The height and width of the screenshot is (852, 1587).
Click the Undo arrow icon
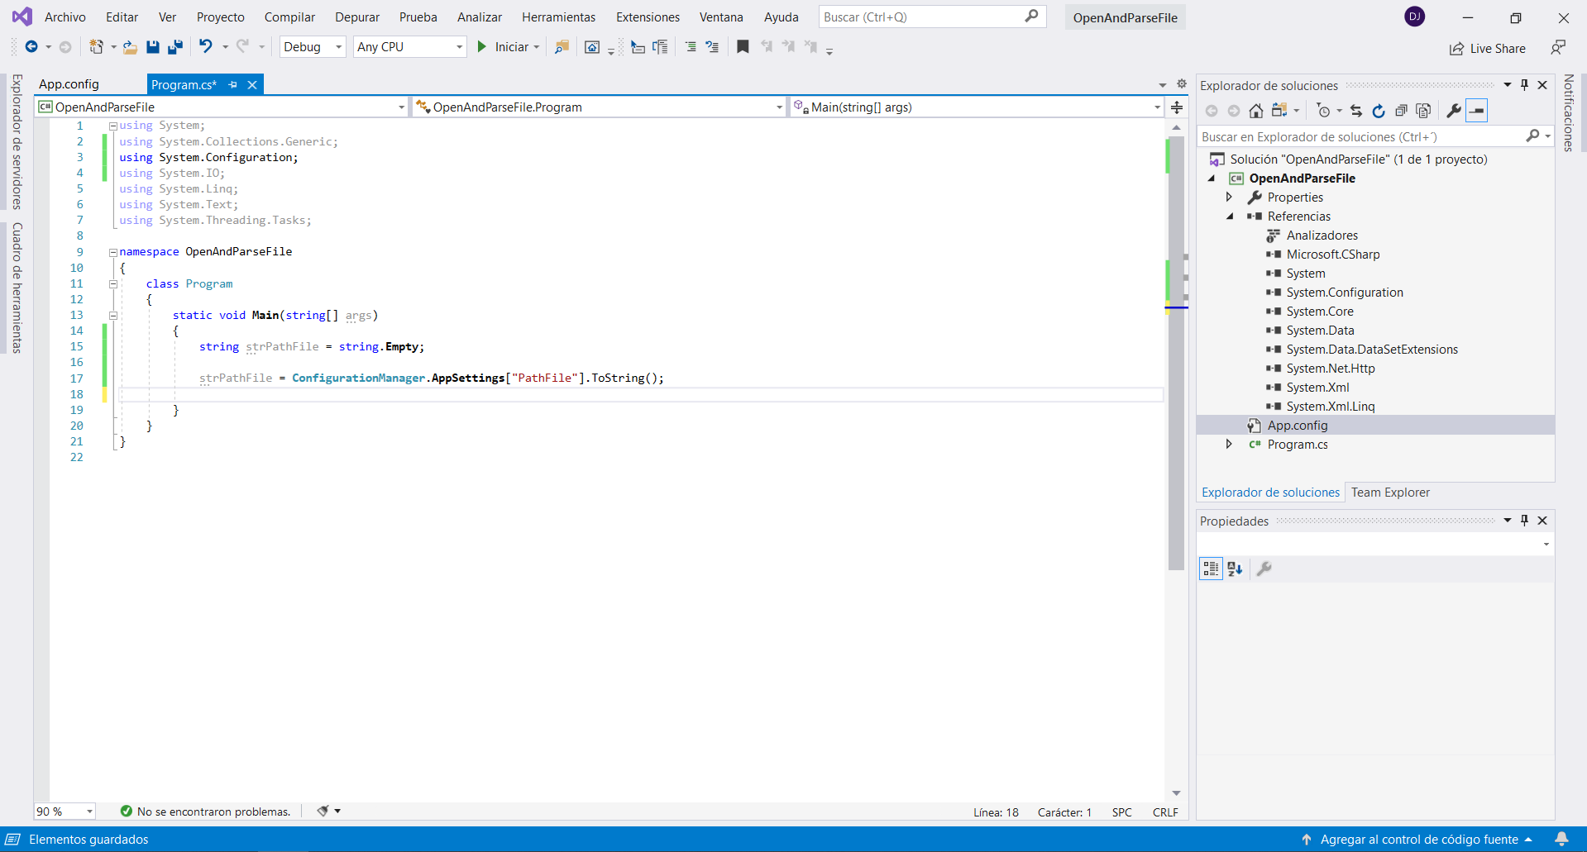206,47
